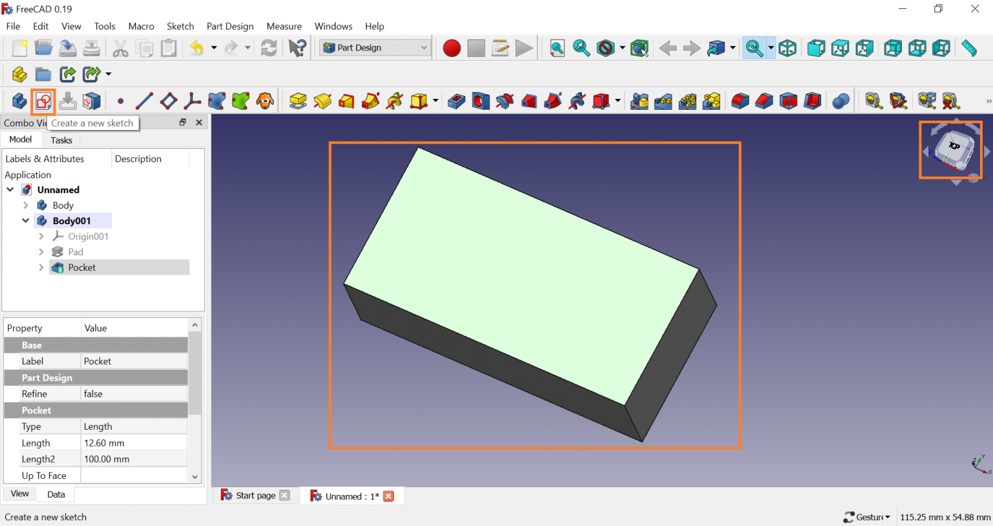Viewport: 993px width, 526px height.
Task: Open Gesture navigation style dropdown
Action: tap(867, 517)
